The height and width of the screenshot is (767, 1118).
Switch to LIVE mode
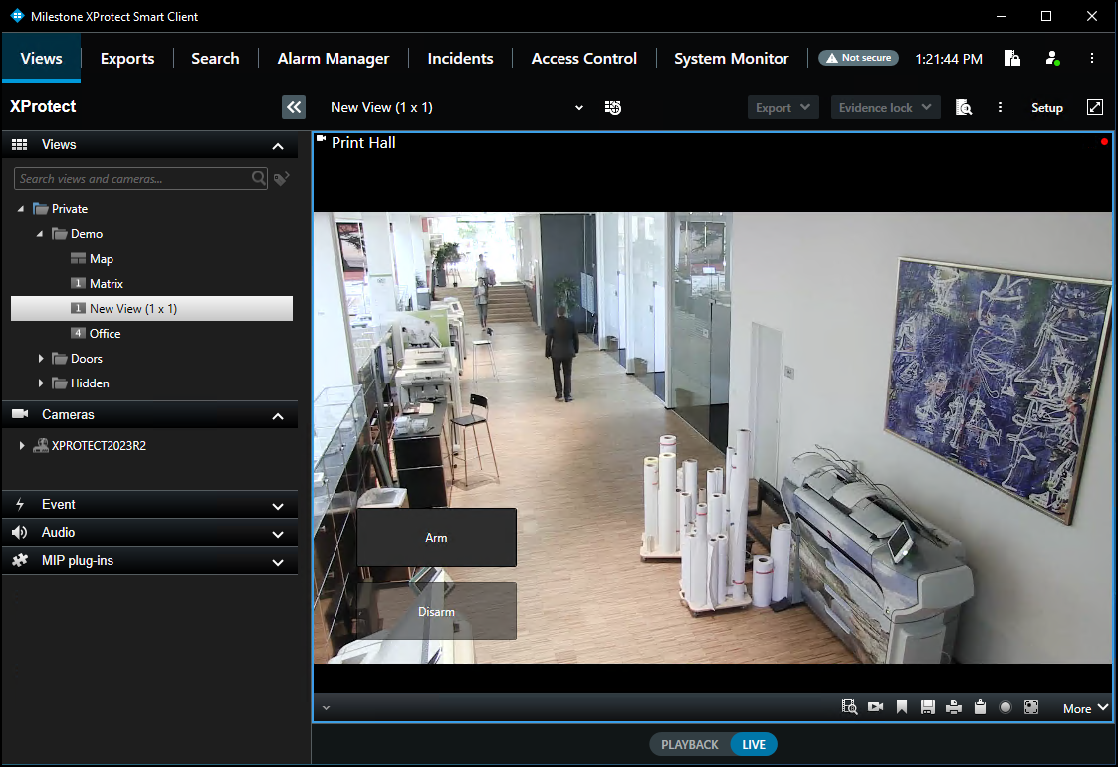[x=754, y=744]
